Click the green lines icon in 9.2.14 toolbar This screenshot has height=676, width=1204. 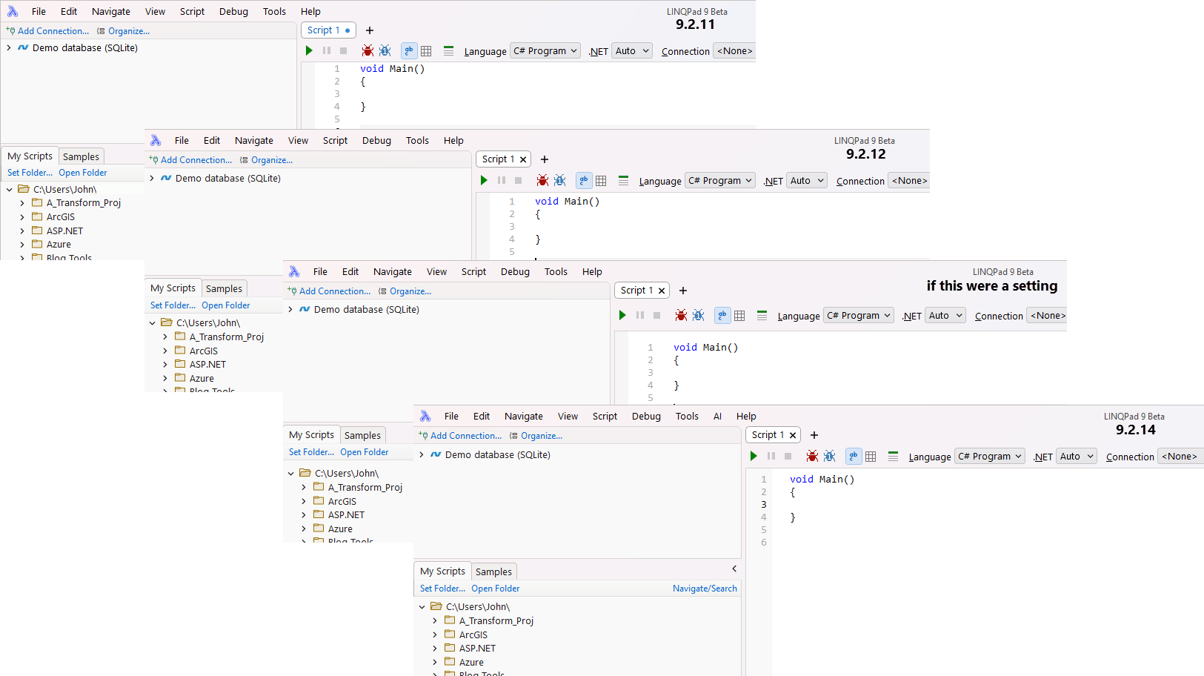(893, 456)
